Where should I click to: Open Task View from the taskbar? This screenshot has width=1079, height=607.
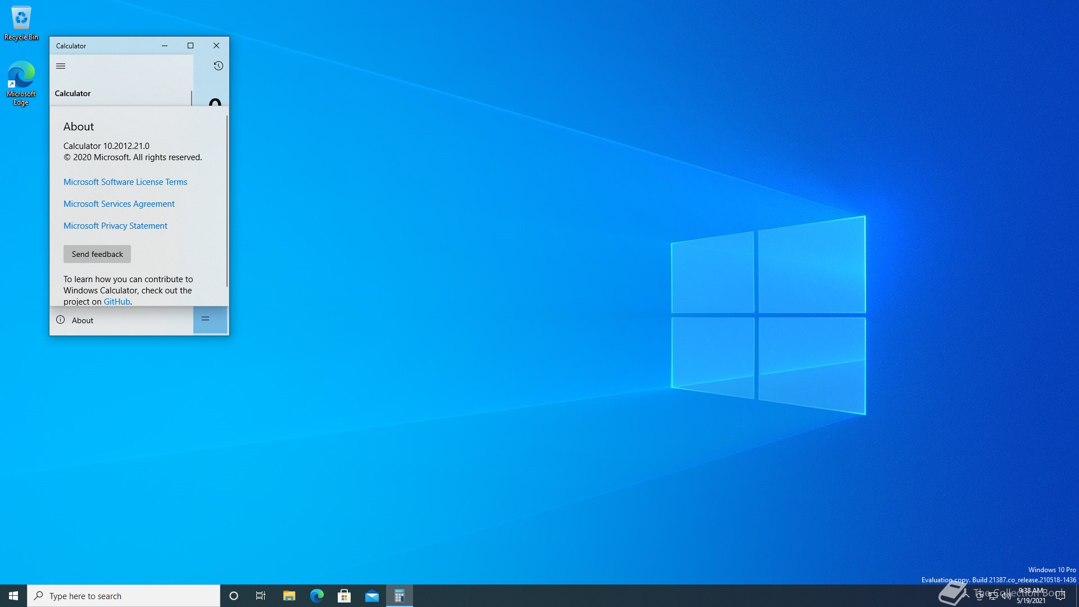click(x=261, y=596)
